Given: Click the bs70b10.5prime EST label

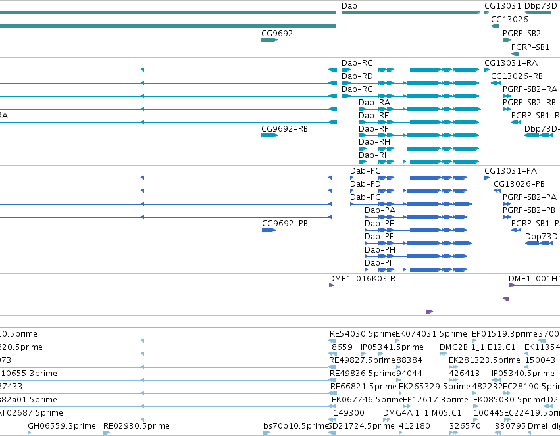Looking at the screenshot, I should tap(295, 426).
